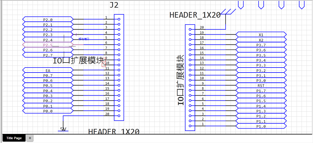Select the P1.2 net port
The width and height of the screenshot is (313, 143).
pos(261,116)
